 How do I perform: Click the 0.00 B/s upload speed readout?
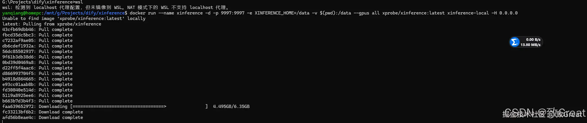coord(533,40)
